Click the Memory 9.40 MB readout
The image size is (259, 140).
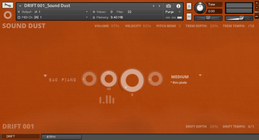pyautogui.click(x=117, y=17)
